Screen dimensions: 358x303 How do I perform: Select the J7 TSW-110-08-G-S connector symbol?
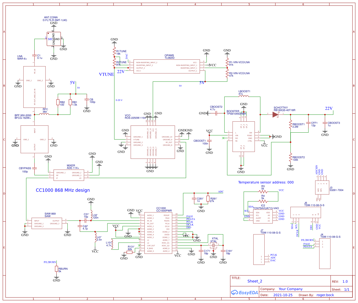pos(258,249)
